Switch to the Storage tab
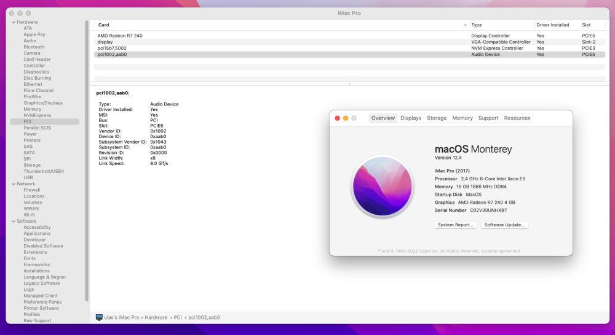The width and height of the screenshot is (615, 335). [437, 118]
